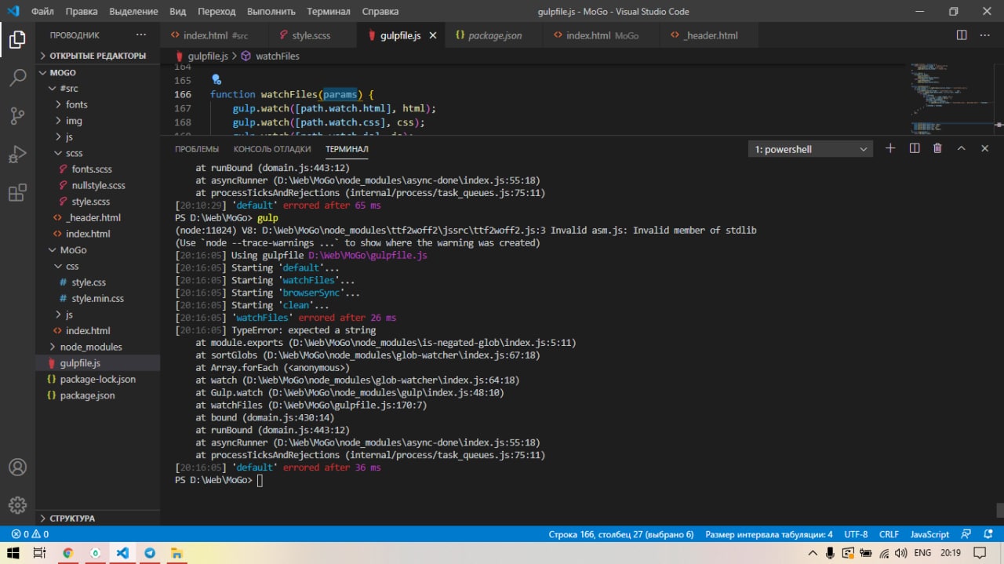
Task: Open the Terminal menu (Терминал)
Action: 329,12
